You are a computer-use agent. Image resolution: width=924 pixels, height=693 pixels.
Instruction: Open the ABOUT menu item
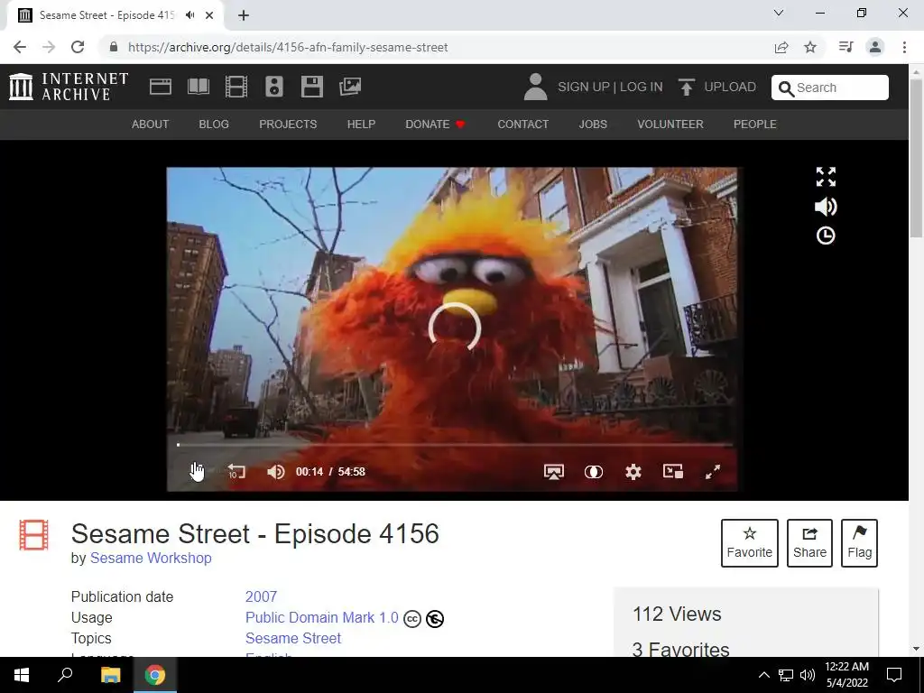[151, 125]
